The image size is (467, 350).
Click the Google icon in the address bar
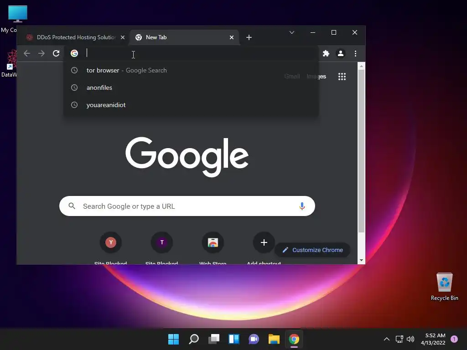pyautogui.click(x=74, y=53)
